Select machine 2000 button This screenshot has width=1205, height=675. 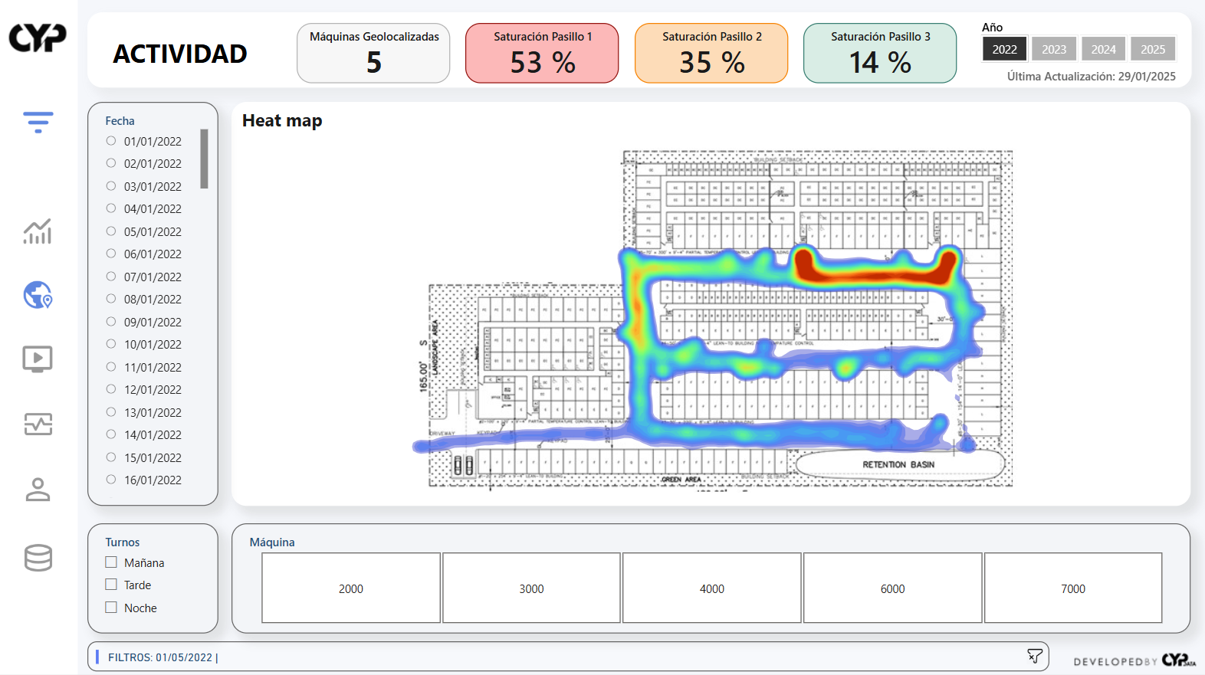click(x=351, y=588)
